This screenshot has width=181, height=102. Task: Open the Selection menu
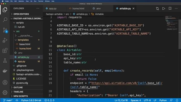21,1
